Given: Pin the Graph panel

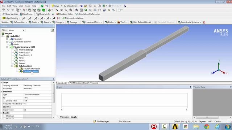Looking at the screenshot, I should click(x=190, y=87).
